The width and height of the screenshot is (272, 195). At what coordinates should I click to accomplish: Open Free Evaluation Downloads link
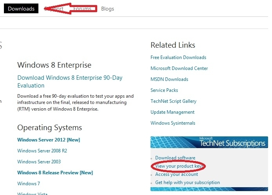[178, 57]
